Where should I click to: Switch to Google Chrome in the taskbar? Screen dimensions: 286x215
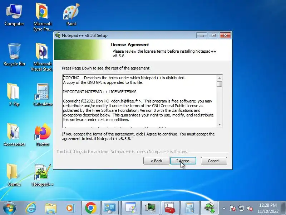click(91, 208)
